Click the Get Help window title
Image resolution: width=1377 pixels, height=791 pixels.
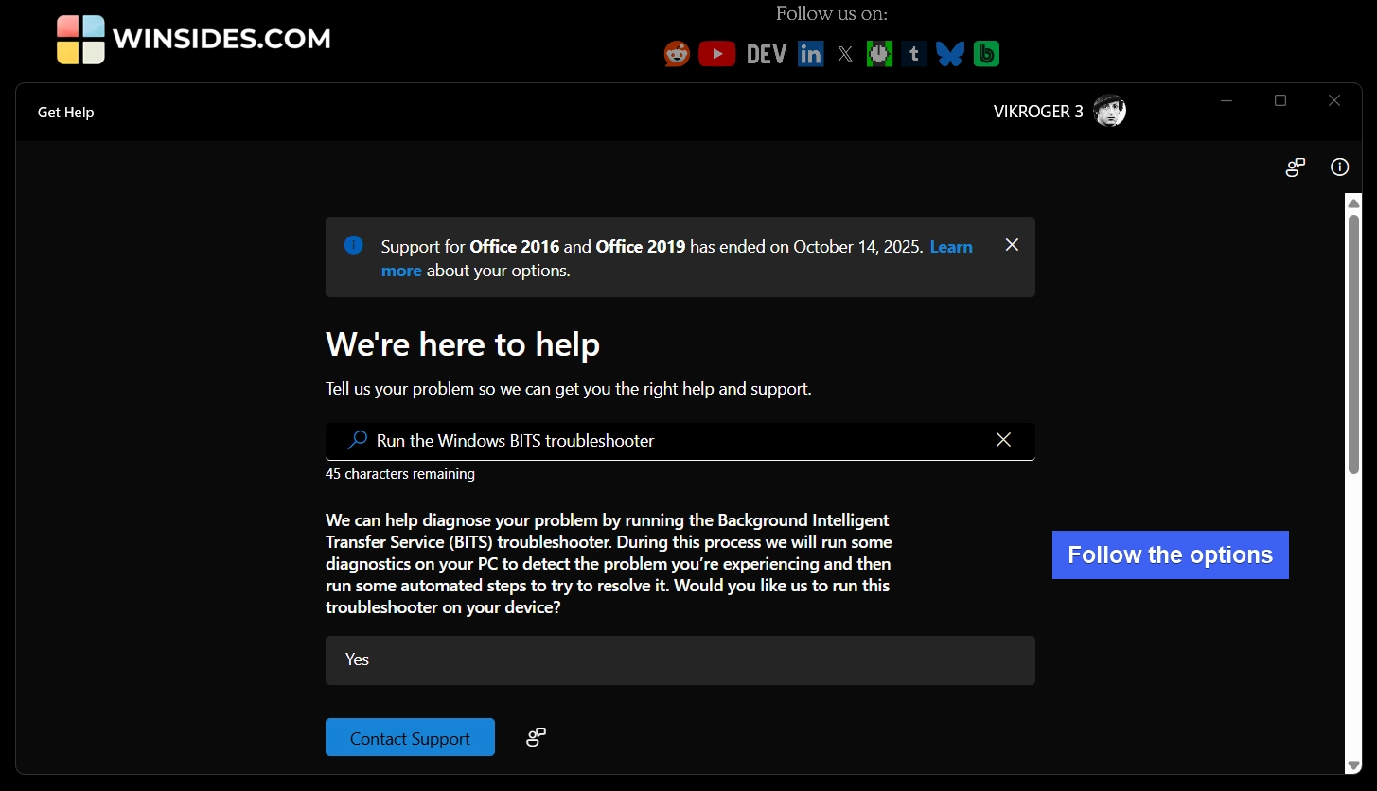(66, 113)
